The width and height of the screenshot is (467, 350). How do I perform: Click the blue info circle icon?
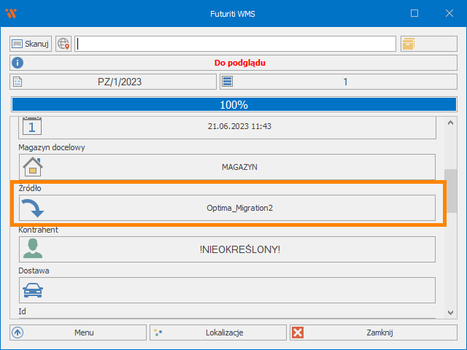tap(18, 63)
